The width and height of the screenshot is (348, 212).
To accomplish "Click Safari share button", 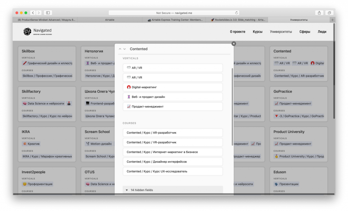I will click(x=319, y=13).
